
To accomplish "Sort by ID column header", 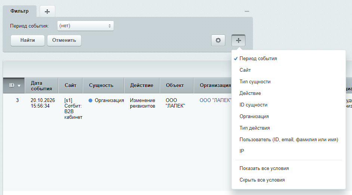I will 14,86.
